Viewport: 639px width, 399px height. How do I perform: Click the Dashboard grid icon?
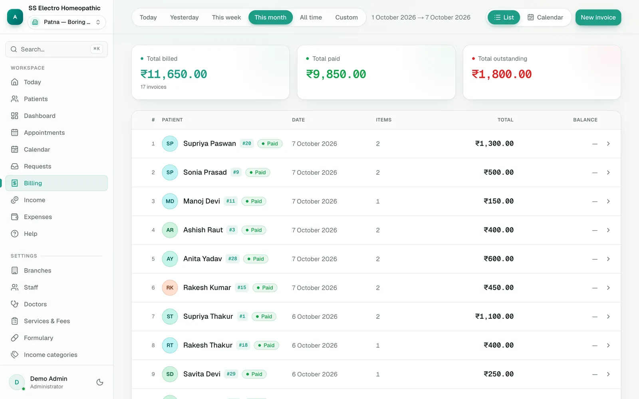tap(15, 116)
